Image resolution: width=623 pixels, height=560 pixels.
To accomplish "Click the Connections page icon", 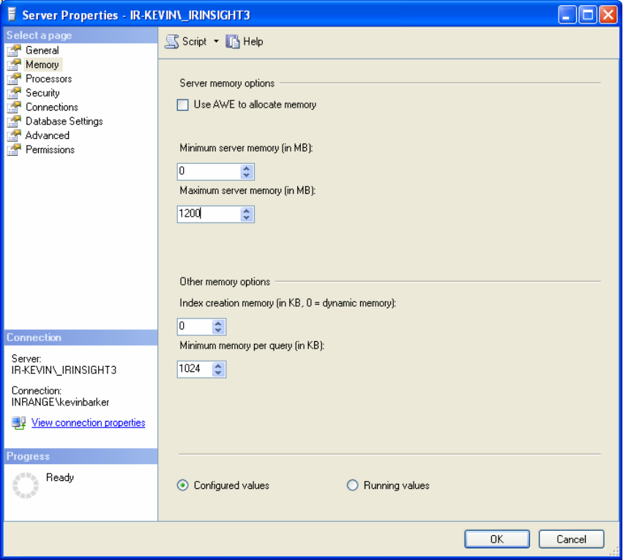I will tap(14, 107).
